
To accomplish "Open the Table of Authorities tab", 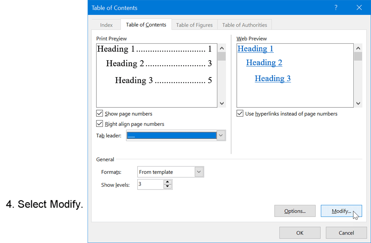I will pyautogui.click(x=245, y=25).
